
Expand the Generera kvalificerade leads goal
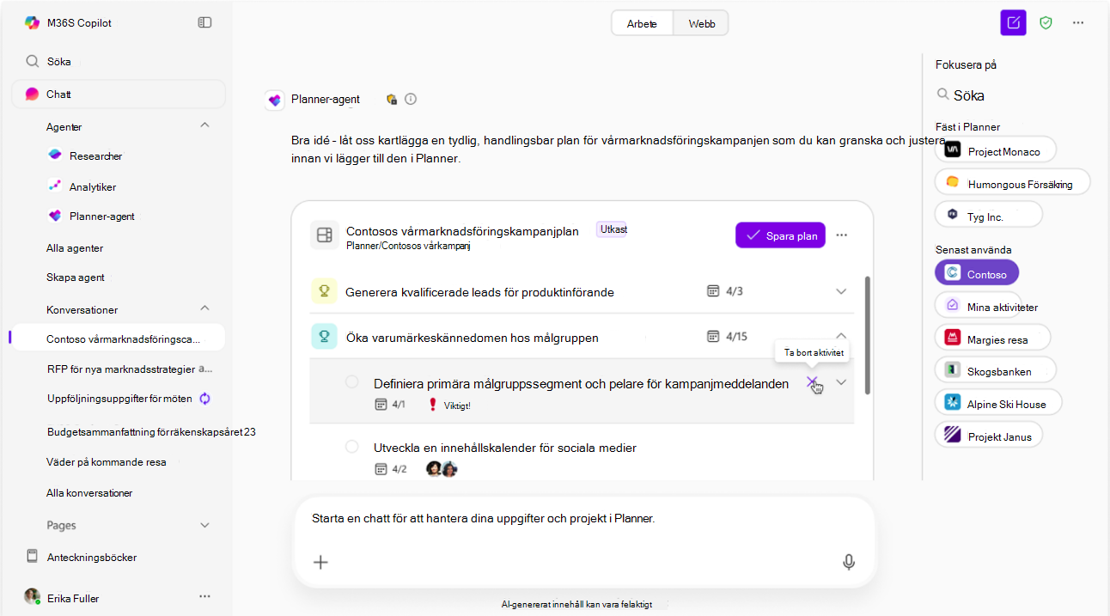[841, 291]
